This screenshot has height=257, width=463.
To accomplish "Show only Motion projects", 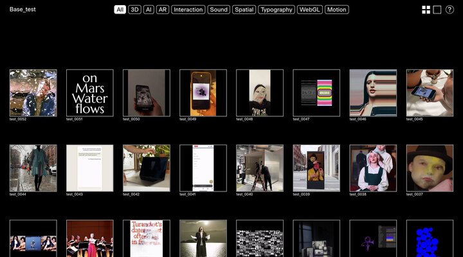I will [x=337, y=10].
